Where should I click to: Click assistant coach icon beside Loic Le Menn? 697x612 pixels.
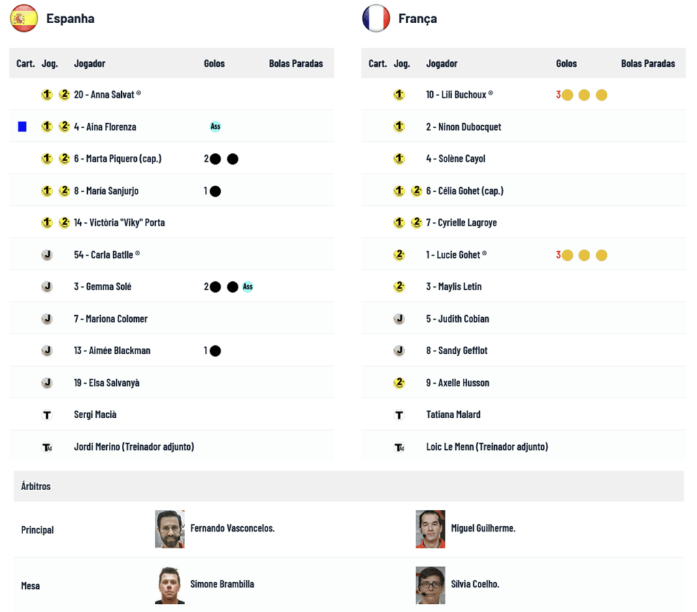pyautogui.click(x=399, y=447)
